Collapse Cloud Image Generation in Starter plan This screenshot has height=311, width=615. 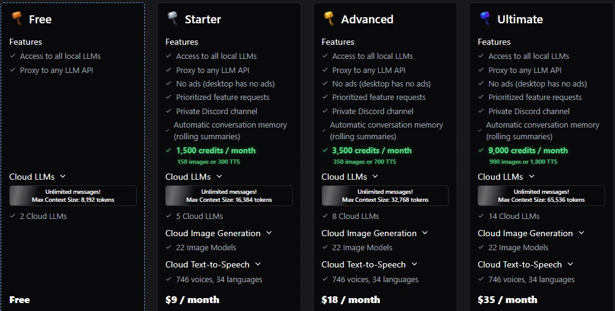269,233
